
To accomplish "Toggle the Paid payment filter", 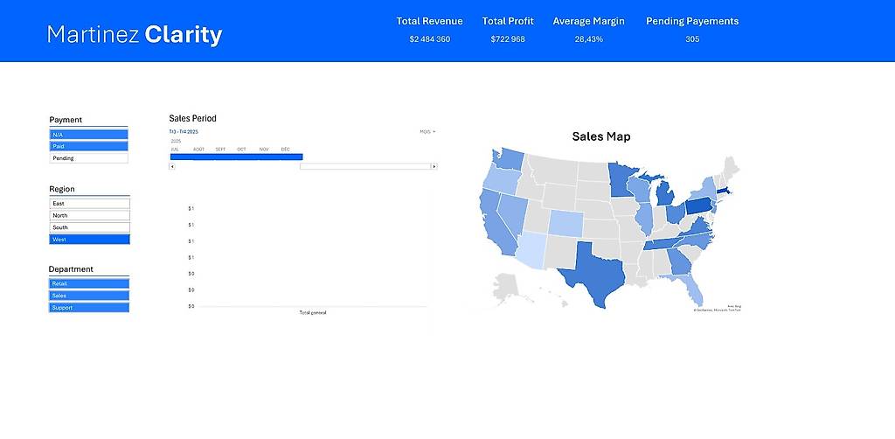I will point(88,146).
